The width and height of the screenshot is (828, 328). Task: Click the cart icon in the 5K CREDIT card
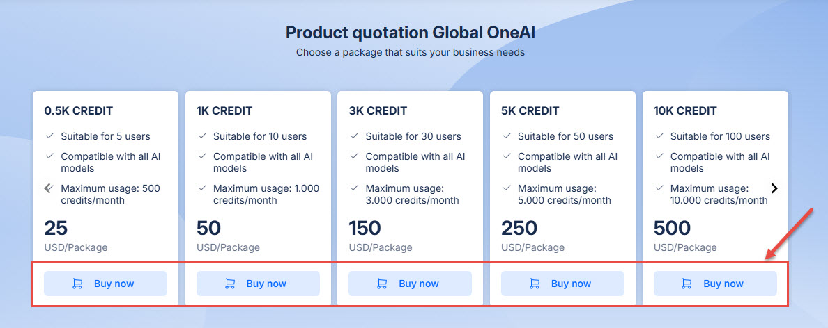pos(535,284)
